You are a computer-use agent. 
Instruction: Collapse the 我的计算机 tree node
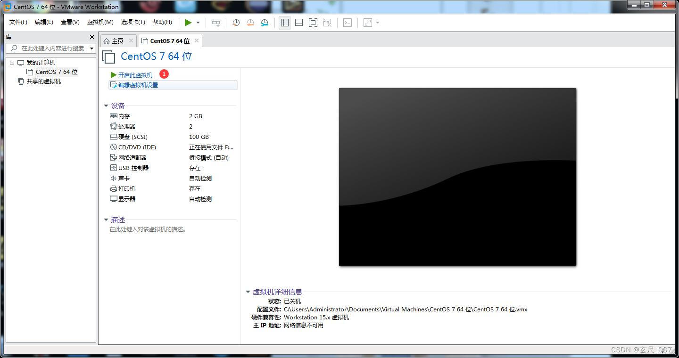[12, 63]
